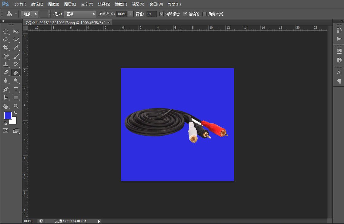This screenshot has height=224, width=344.
Task: Choose the Horizontal Type tool
Action: click(16, 89)
